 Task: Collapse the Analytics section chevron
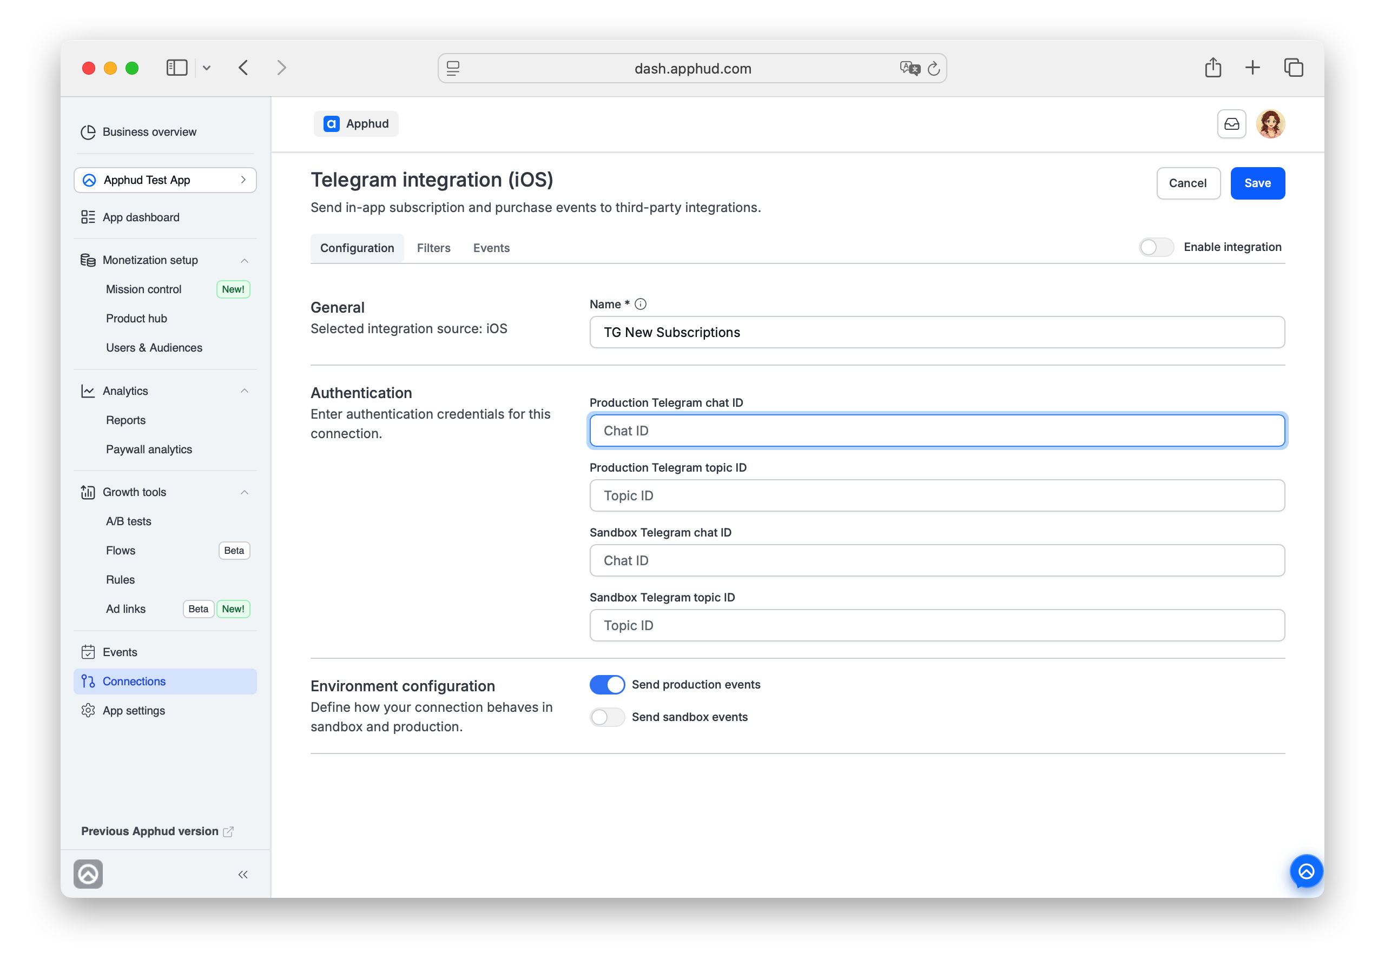[245, 391]
